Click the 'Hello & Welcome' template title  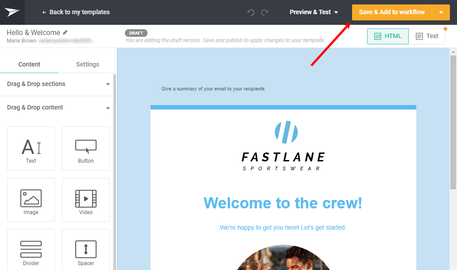[x=33, y=32]
